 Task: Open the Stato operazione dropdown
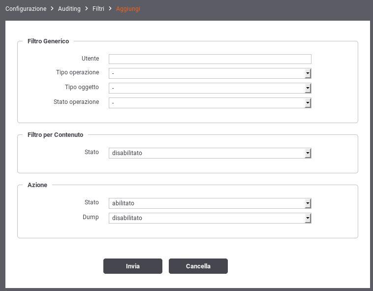point(210,103)
